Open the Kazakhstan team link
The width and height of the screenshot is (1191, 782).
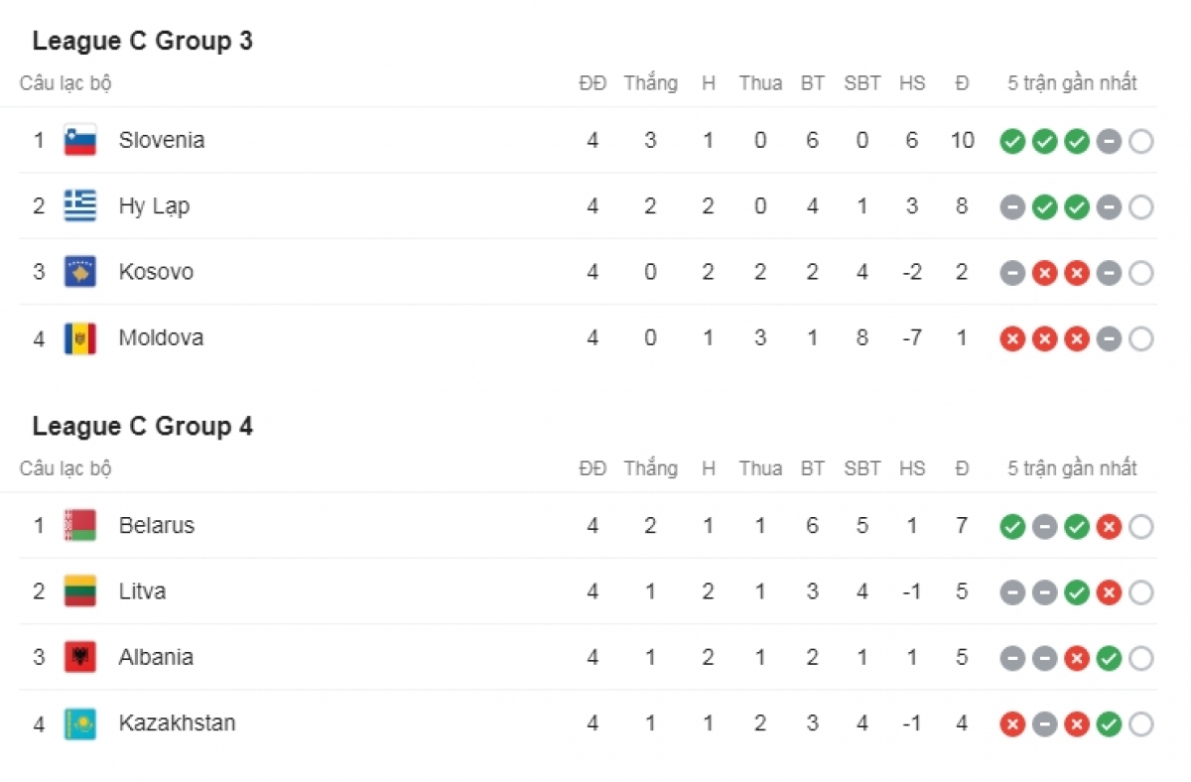click(178, 722)
